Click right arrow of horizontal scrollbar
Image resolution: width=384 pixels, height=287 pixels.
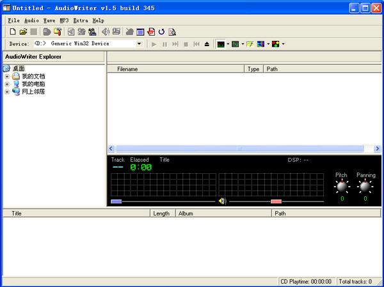tap(377, 148)
